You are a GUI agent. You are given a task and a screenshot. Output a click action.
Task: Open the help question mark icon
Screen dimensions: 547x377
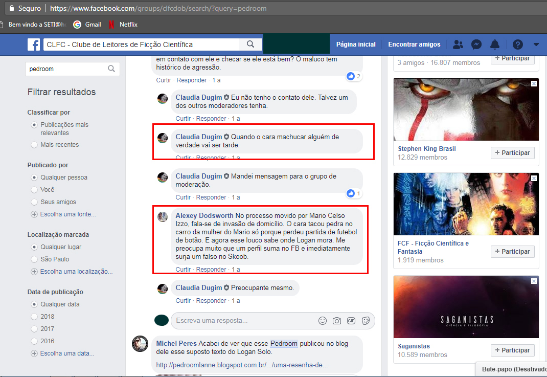click(518, 45)
